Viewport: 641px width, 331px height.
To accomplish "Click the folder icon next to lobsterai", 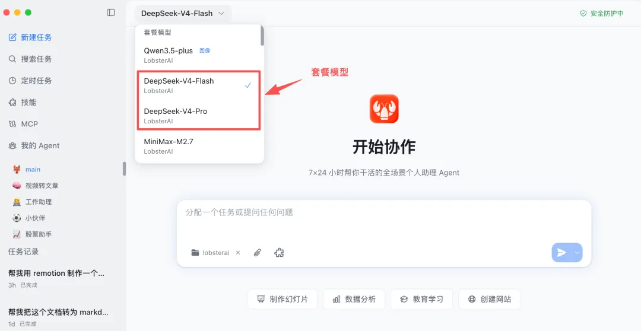I will (195, 253).
